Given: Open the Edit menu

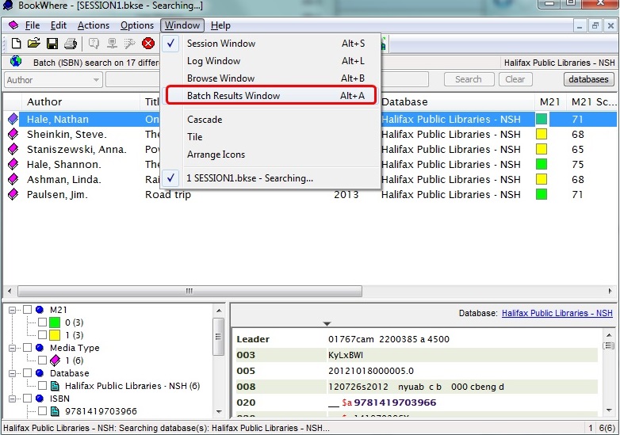Looking at the screenshot, I should click(x=59, y=25).
